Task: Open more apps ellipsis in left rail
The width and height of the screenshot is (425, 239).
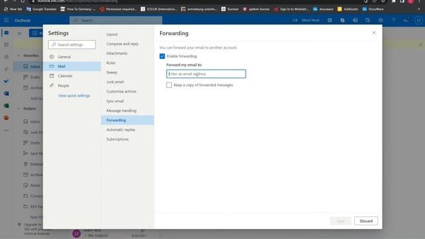Action: [7, 130]
